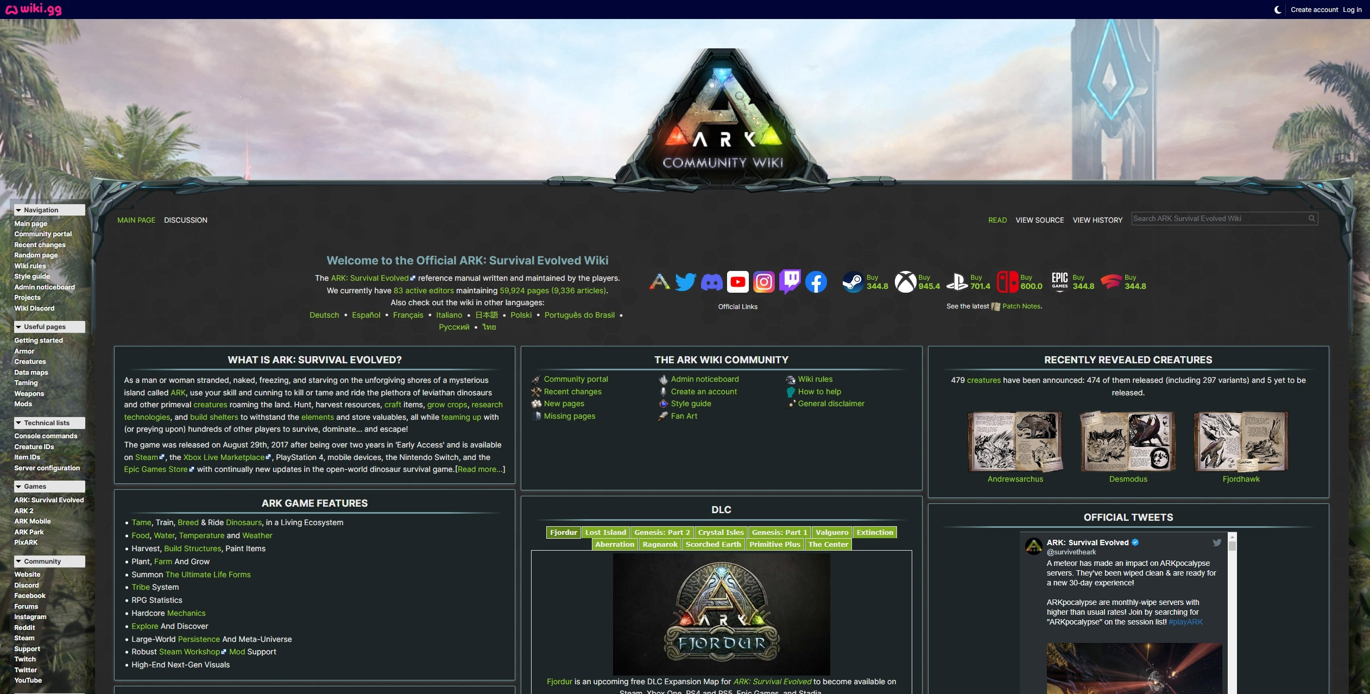Click the Nintendo Switch store icon
This screenshot has width=1370, height=694.
pyautogui.click(x=1008, y=282)
